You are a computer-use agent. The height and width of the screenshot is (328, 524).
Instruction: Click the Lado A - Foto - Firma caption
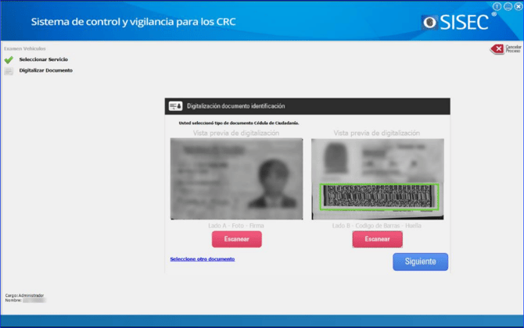pyautogui.click(x=236, y=226)
